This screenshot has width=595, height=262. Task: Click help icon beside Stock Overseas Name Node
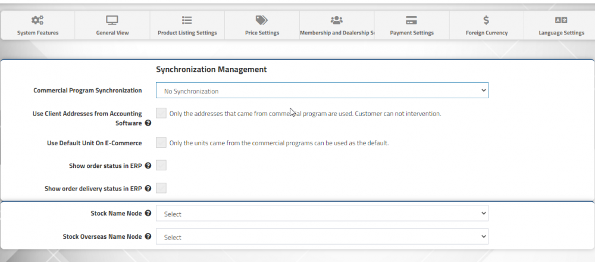point(148,236)
